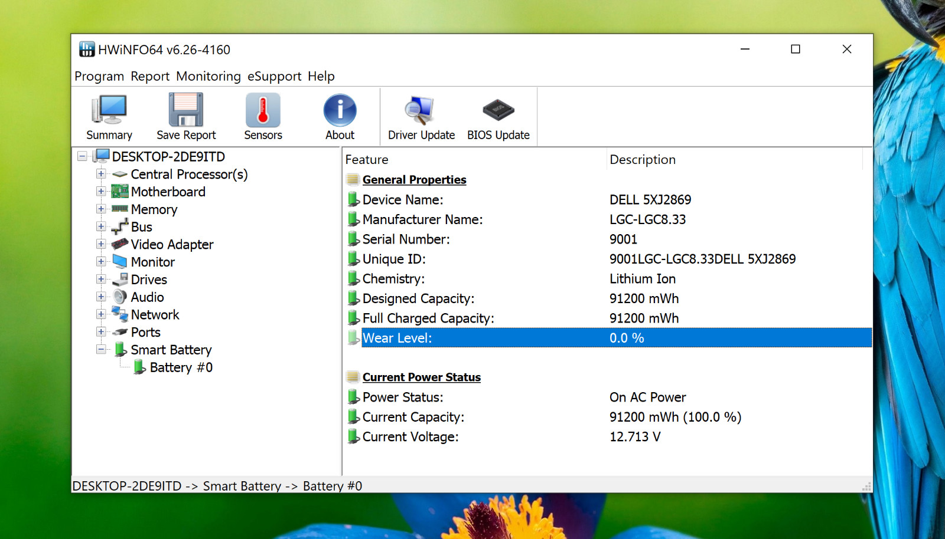Image resolution: width=945 pixels, height=539 pixels.
Task: Expand the Audio node
Action: [x=101, y=297]
